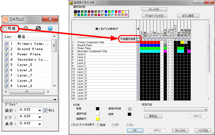Select the yellow 強調表示 color swatch
This screenshot has height=135, width=215.
[x=97, y=119]
